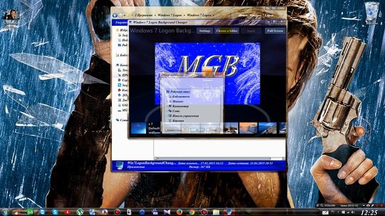Click the volume icon in the system tray
The image size is (385, 216).
pyautogui.click(x=353, y=212)
